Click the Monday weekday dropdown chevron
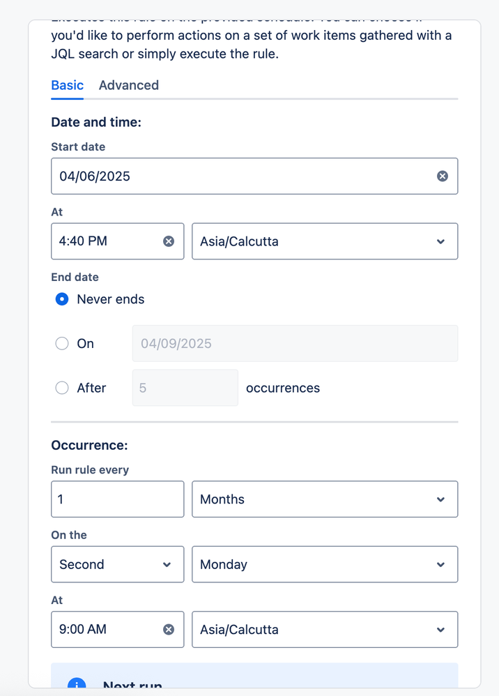Image resolution: width=499 pixels, height=696 pixels. 440,565
